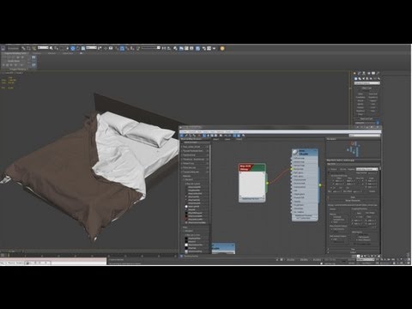The image size is (412, 309).
Task: Click the white swatch in material browser list
Action: 186,206
